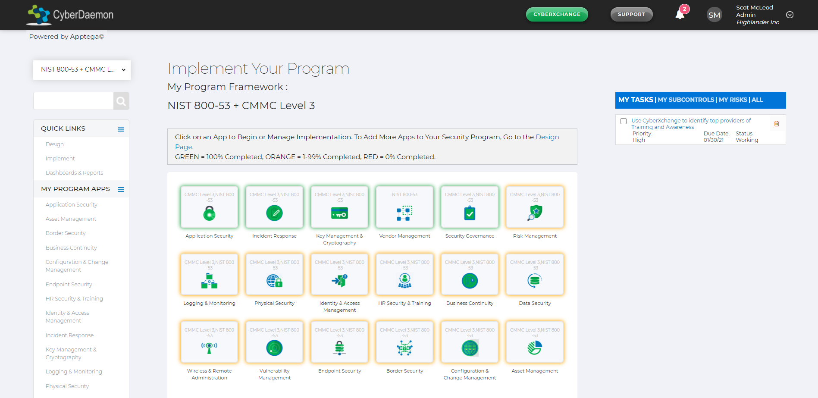Delete the CyberXchange task with trash icon
The height and width of the screenshot is (398, 818).
tap(777, 124)
